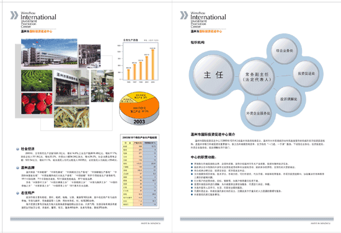This screenshot has width=341, height=233.
Task: Select the 投诉调解处 circle
Action: click(288, 99)
